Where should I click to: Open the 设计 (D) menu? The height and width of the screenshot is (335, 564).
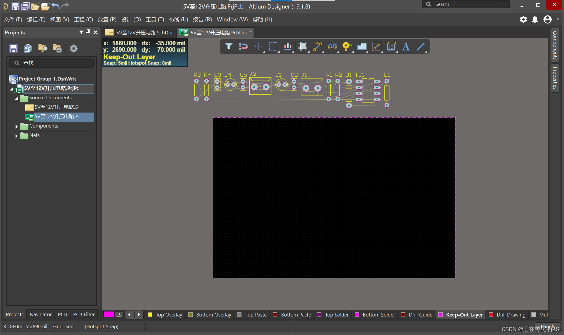[131, 20]
